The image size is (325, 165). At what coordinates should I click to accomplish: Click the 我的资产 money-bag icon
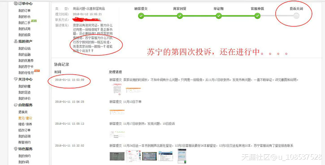(16, 41)
